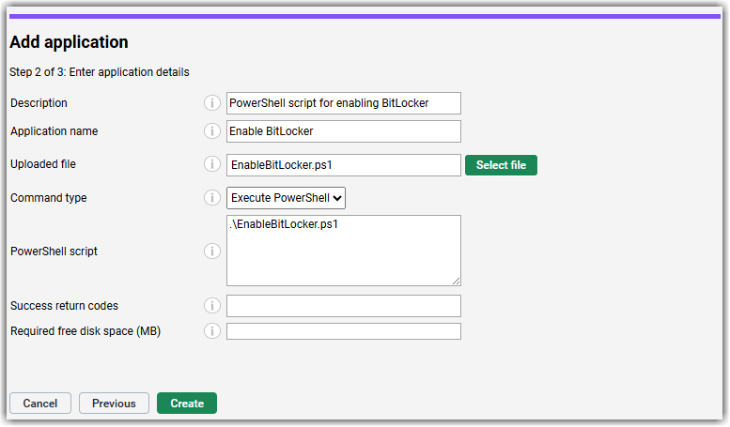Image resolution: width=730 pixels, height=427 pixels.
Task: Click the info icon for Required free disk space
Action: pyautogui.click(x=212, y=330)
